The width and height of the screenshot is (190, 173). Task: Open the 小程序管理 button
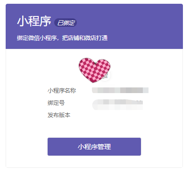click(x=94, y=147)
